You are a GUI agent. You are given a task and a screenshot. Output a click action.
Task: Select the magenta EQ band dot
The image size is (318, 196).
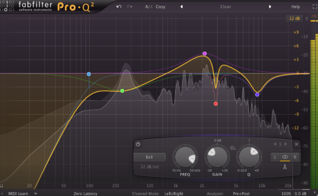click(205, 54)
